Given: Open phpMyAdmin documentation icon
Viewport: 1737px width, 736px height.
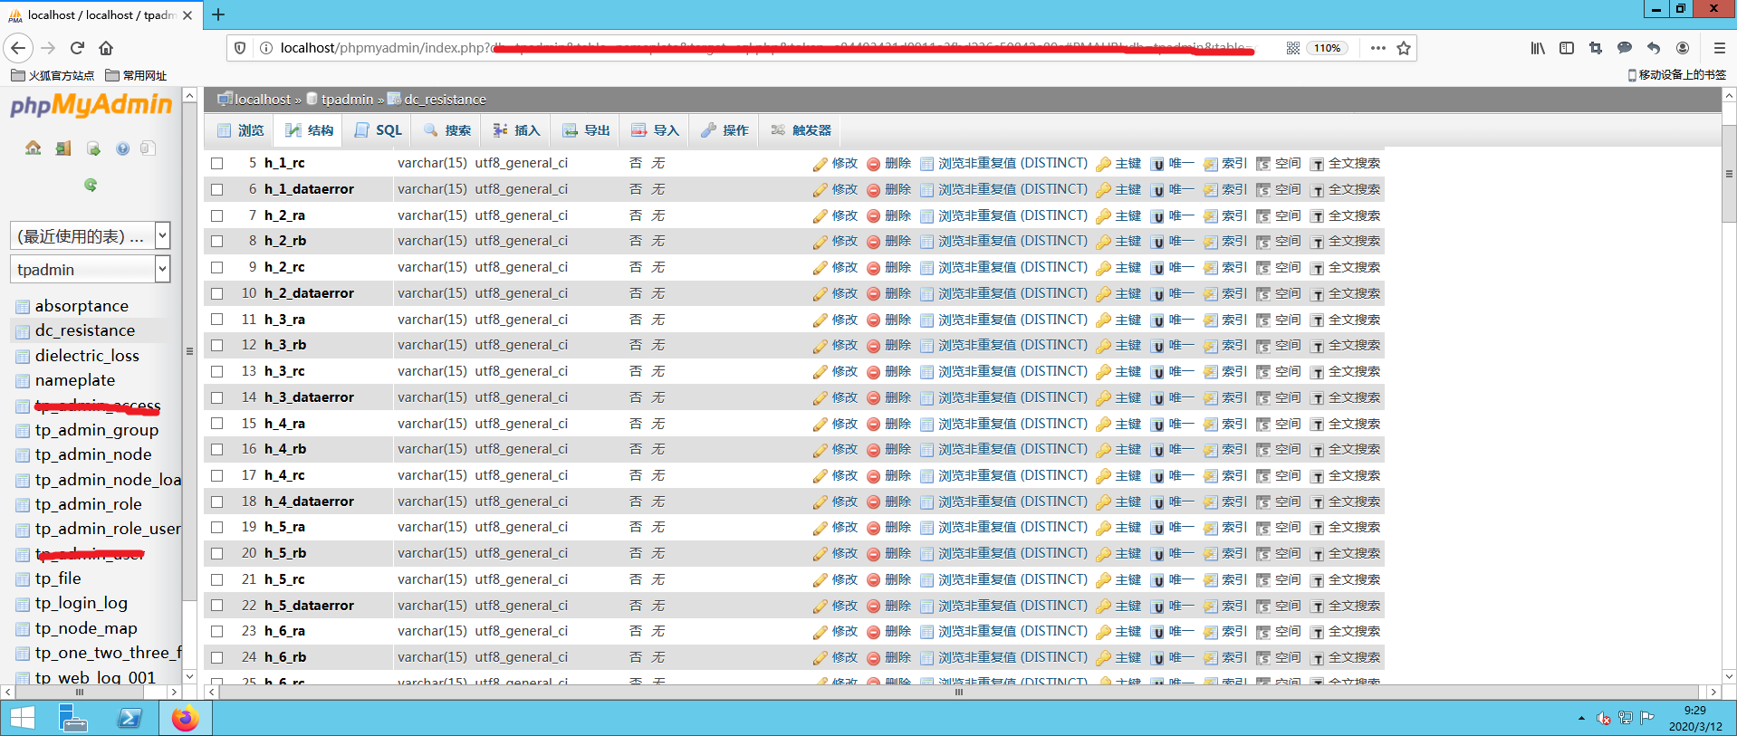Looking at the screenshot, I should (x=122, y=148).
